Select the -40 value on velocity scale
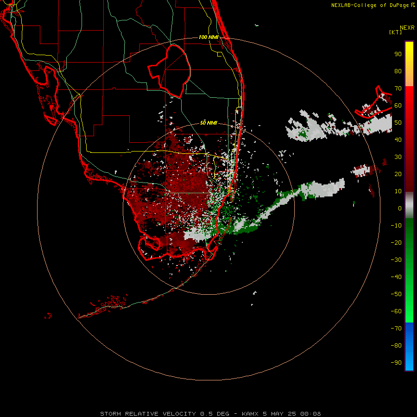This screenshot has width=417, height=417. point(396,277)
